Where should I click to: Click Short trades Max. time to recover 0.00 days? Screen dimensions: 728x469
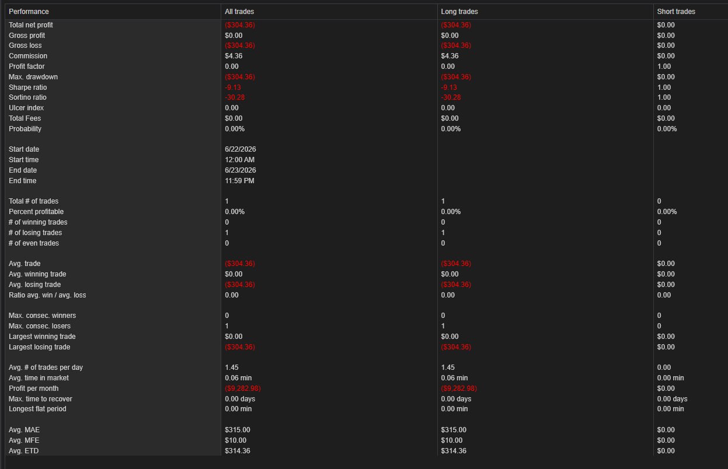[673, 399]
